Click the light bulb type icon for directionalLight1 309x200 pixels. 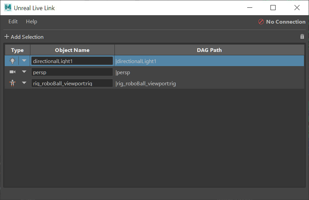click(x=12, y=61)
